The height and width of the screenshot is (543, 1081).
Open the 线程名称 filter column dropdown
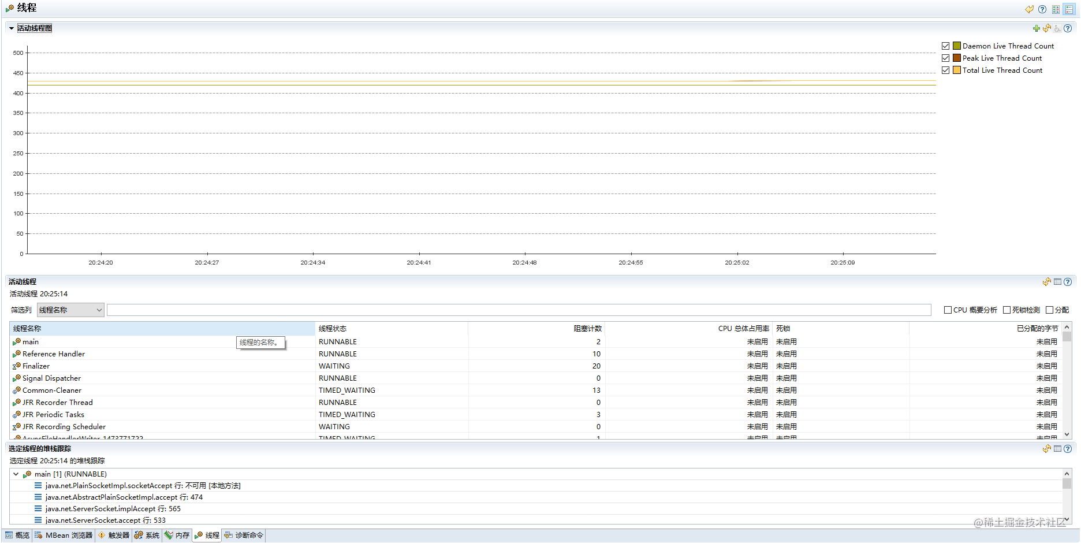[x=70, y=310]
